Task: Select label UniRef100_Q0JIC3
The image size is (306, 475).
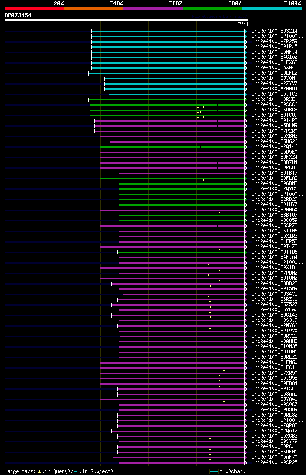Action: (274, 94)
